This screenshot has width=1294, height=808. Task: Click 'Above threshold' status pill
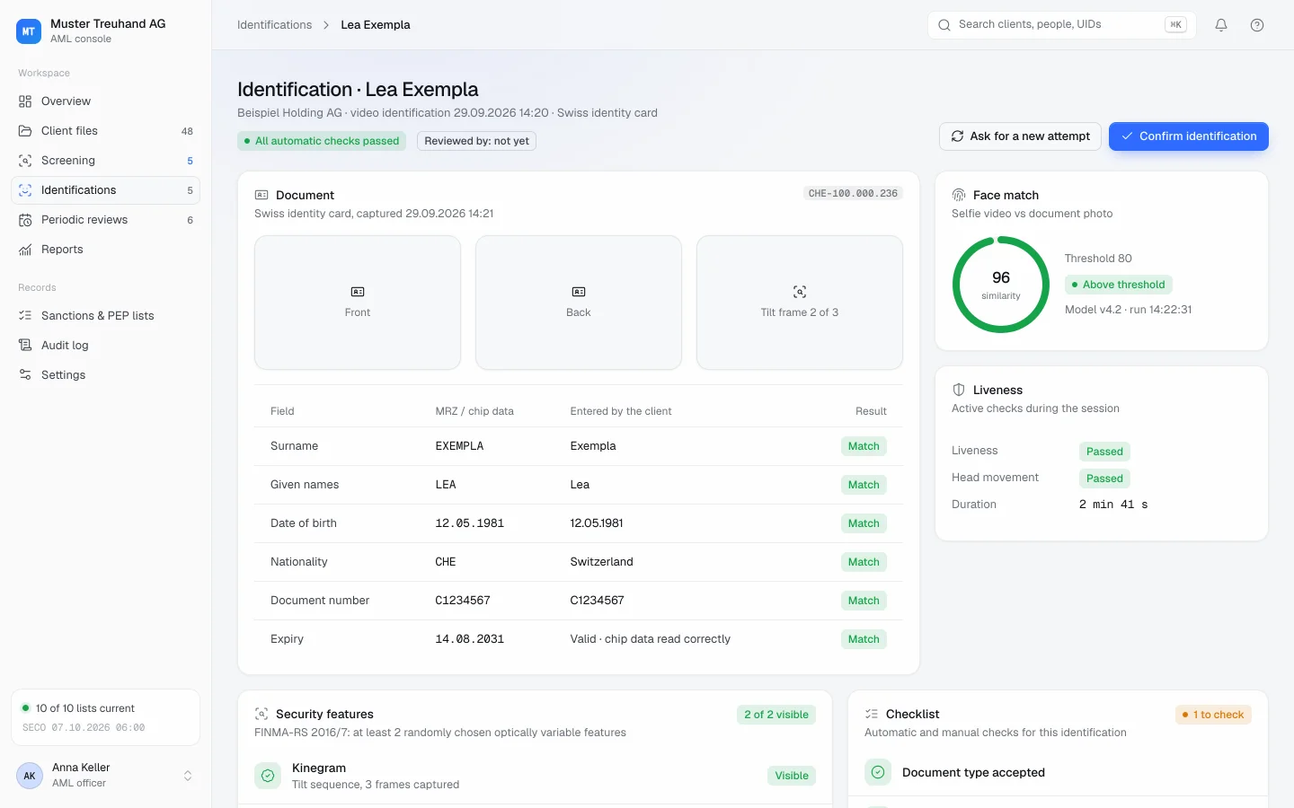point(1118,285)
